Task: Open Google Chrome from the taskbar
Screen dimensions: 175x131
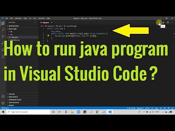Action: tap(97, 112)
